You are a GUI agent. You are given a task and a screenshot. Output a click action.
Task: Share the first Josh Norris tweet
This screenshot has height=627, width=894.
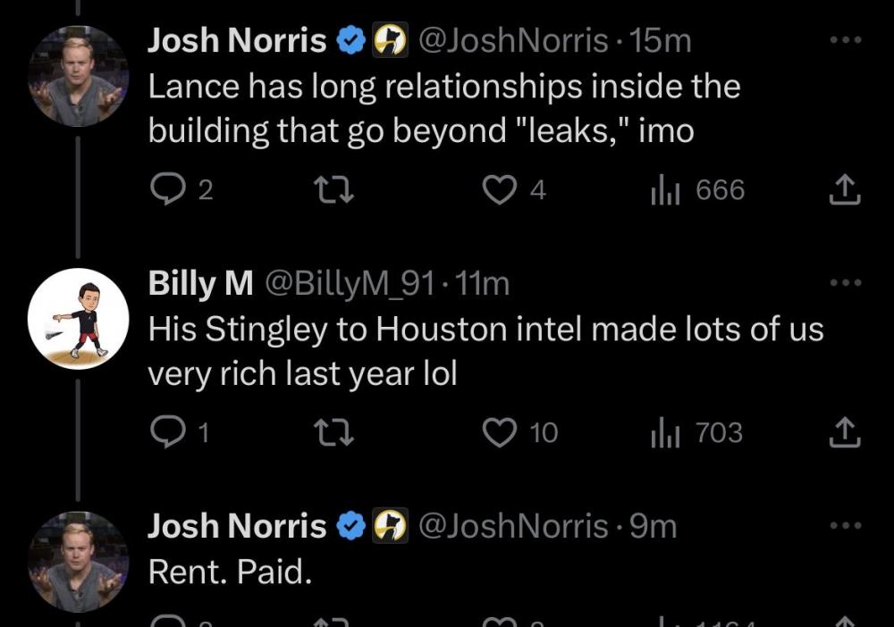coord(844,190)
